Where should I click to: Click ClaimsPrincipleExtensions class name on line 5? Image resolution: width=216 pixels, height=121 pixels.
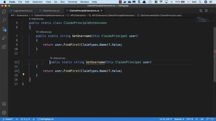[x=85, y=23]
